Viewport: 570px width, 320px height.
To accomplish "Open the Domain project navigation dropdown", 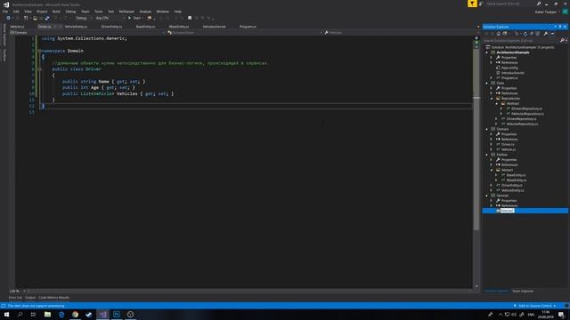I will tap(87, 33).
